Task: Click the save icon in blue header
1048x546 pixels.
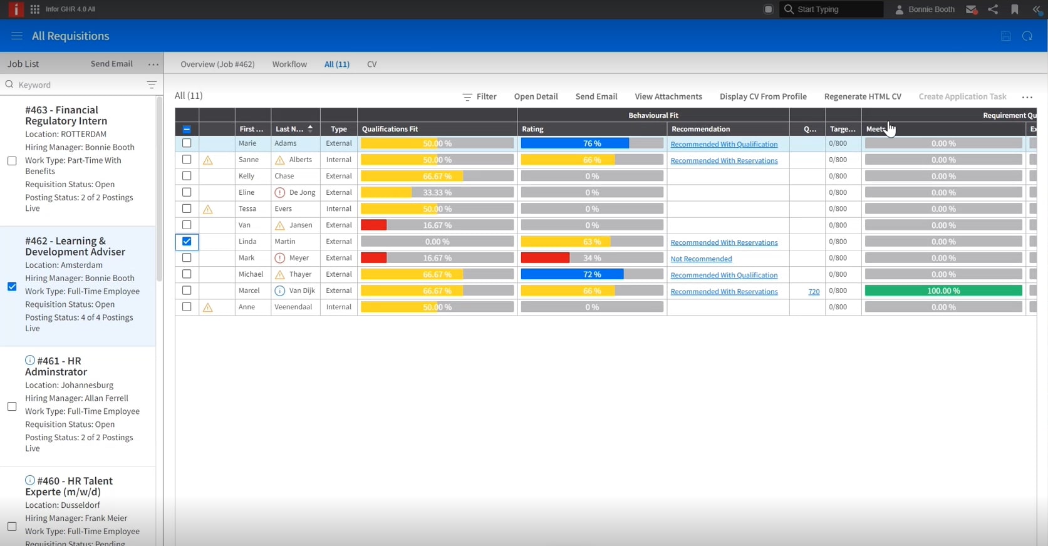Action: pos(1006,36)
